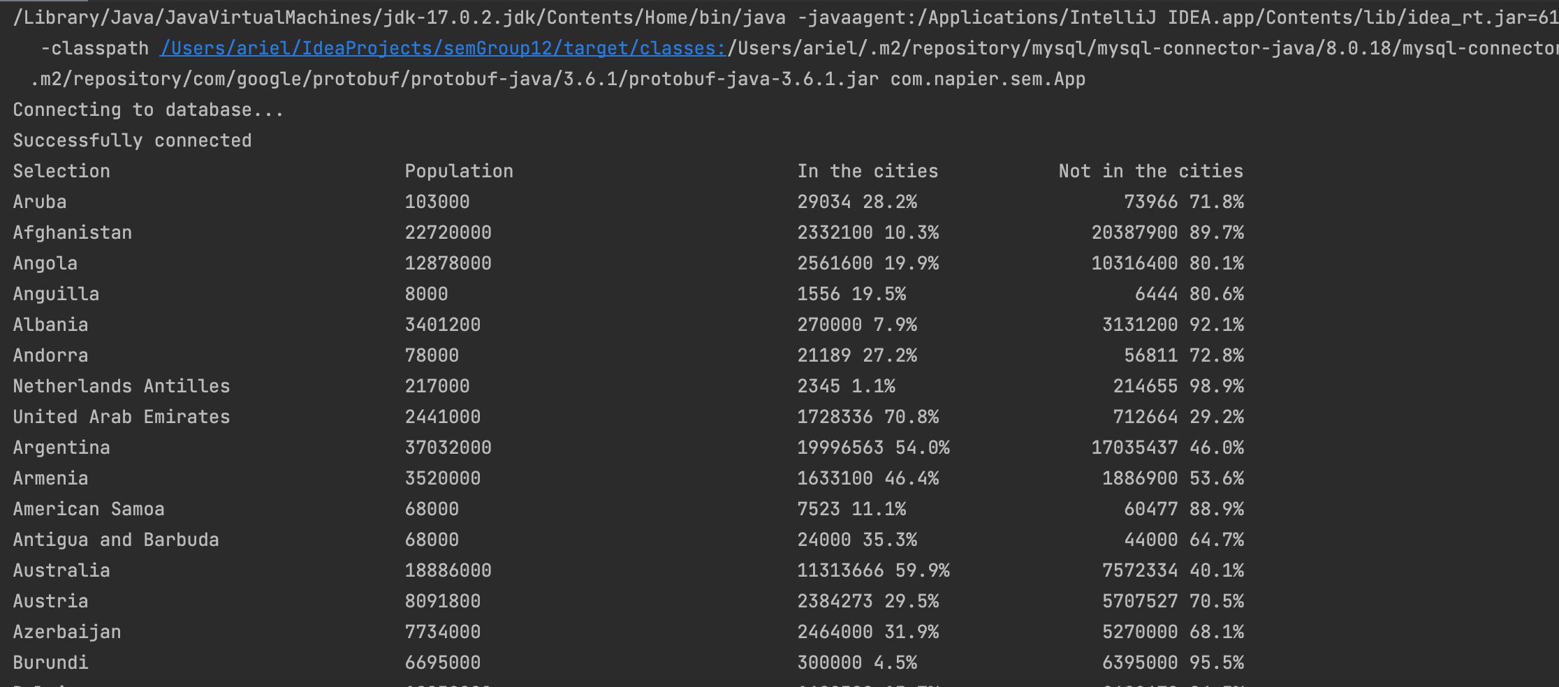Click Afghanistan's population value 22720000
The image size is (1559, 687).
[448, 232]
